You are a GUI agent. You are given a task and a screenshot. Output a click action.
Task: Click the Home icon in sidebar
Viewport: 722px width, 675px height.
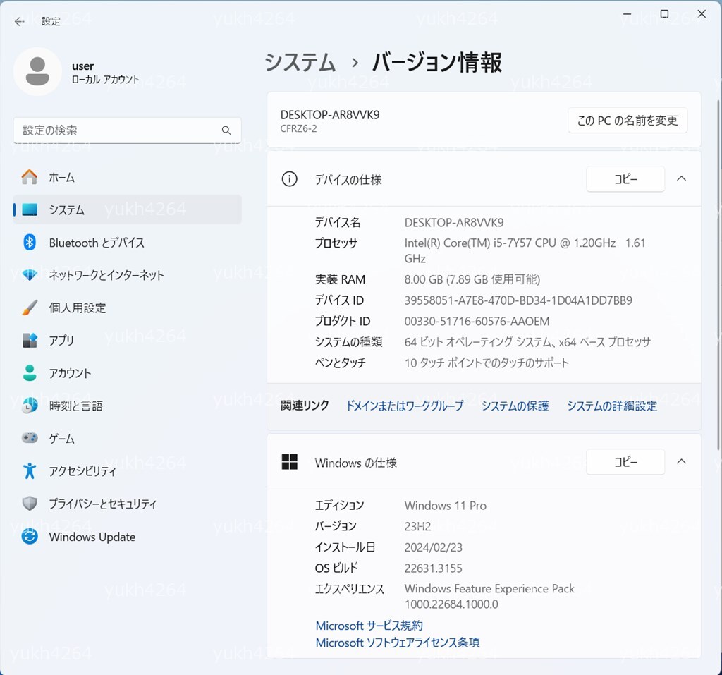[x=30, y=177]
